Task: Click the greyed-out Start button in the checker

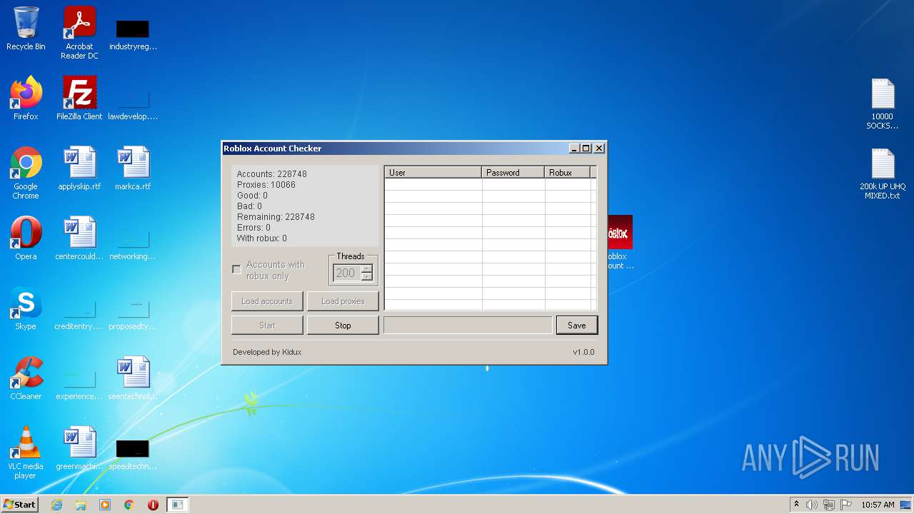Action: coord(267,326)
